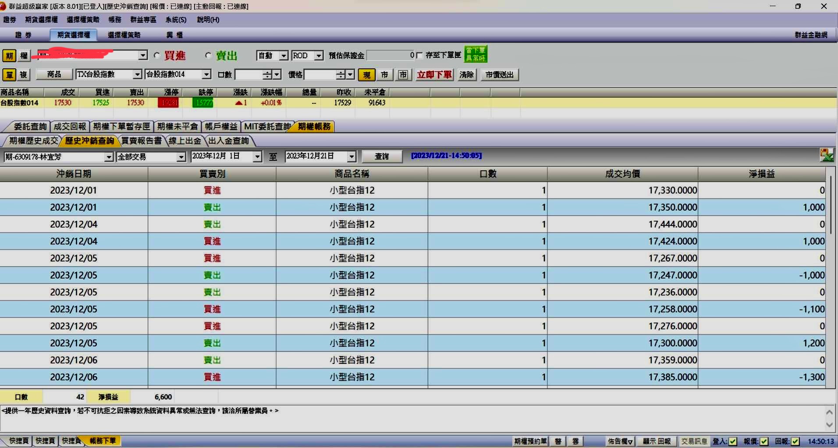Select the 權 options icon button
This screenshot has width=838, height=448.
24,56
